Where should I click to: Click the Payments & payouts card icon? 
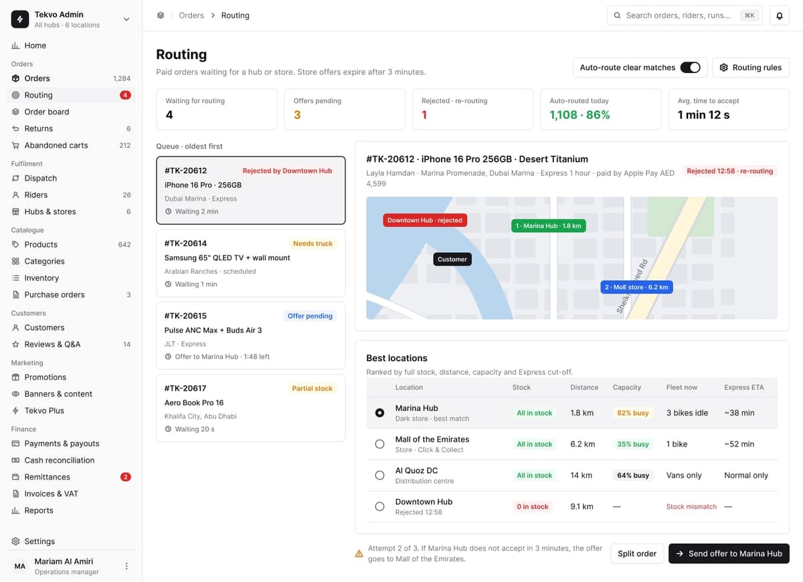click(15, 444)
